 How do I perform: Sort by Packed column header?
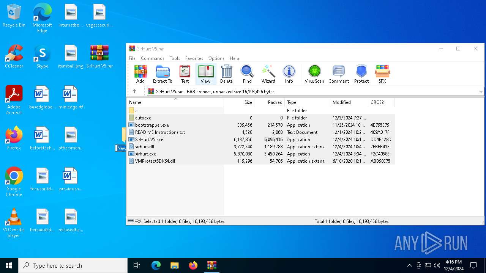coord(270,102)
